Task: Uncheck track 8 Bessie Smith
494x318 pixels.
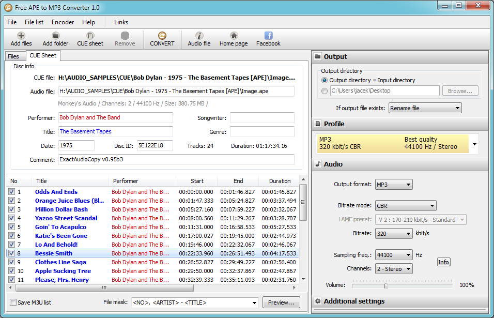Action: click(12, 253)
